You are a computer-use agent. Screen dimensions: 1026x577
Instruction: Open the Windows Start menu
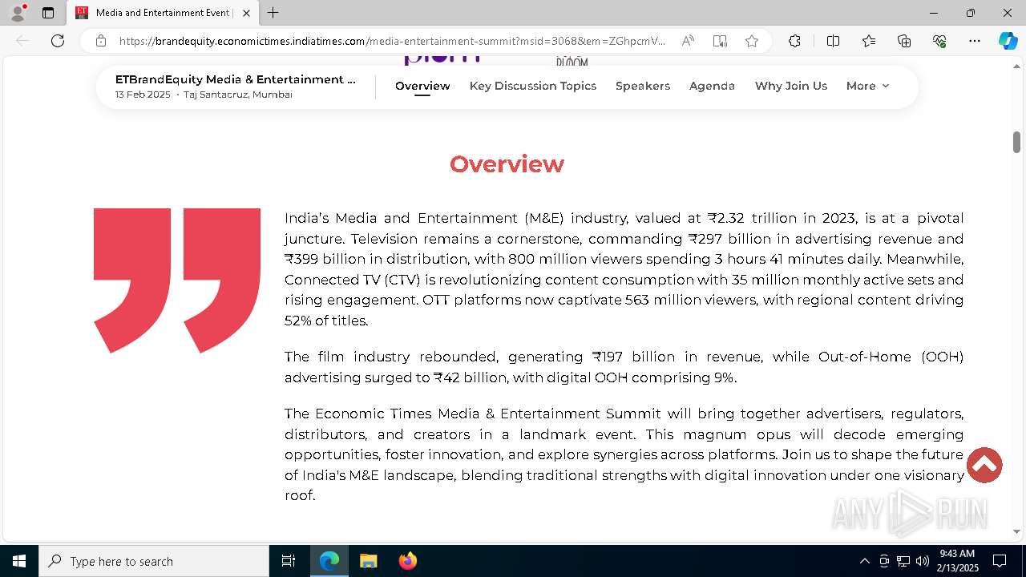[x=19, y=561]
